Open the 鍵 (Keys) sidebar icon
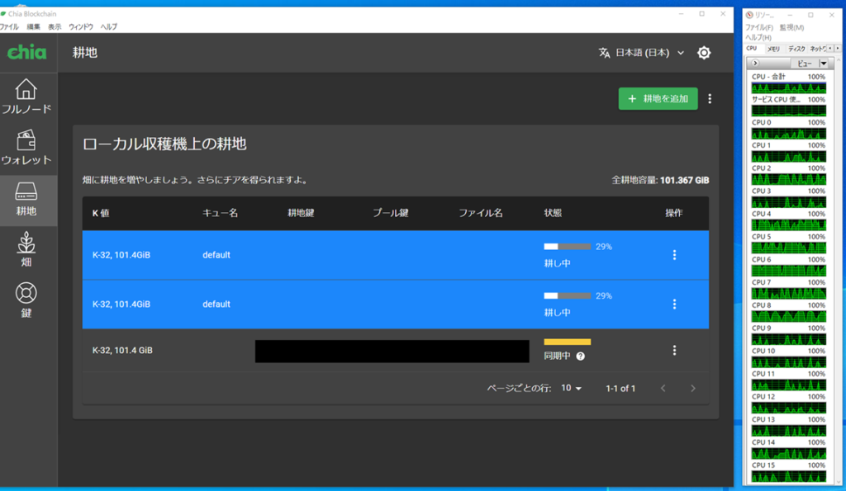The image size is (846, 491). click(x=26, y=300)
